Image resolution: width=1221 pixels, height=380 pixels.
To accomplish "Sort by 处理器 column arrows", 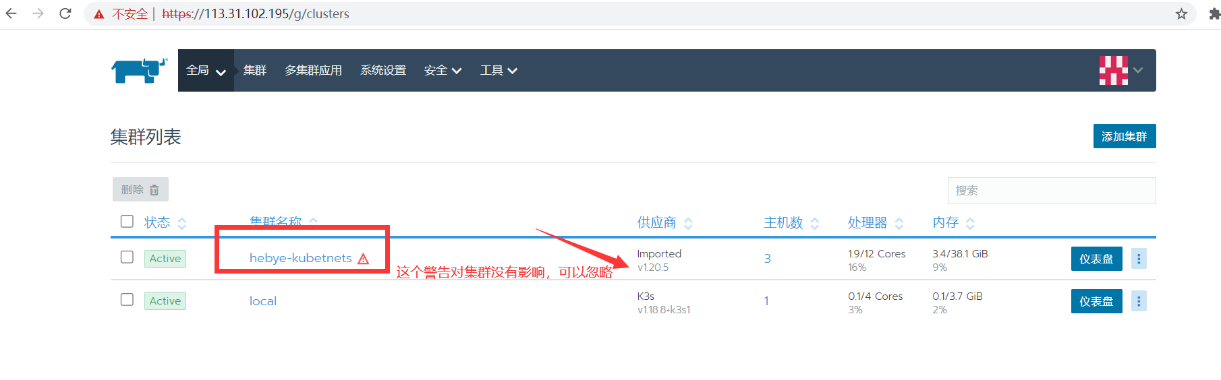I will click(x=899, y=223).
